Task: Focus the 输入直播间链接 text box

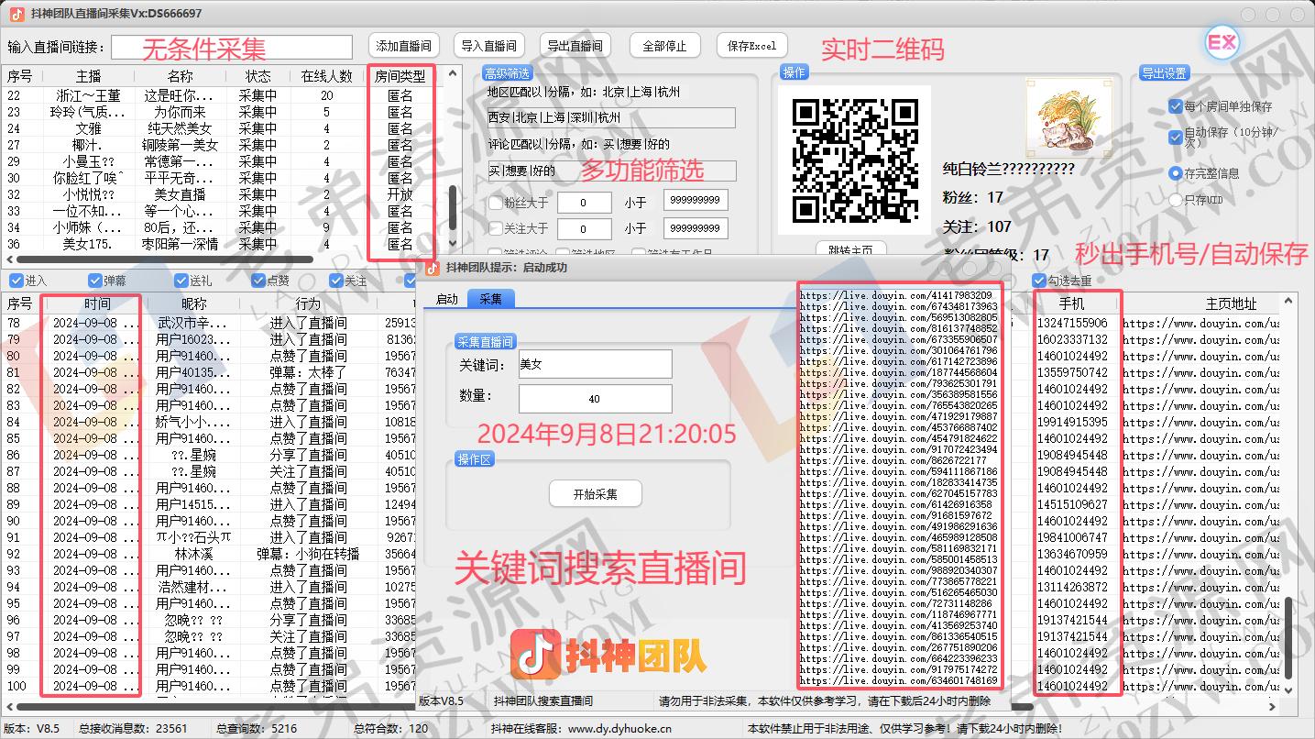Action: click(231, 47)
